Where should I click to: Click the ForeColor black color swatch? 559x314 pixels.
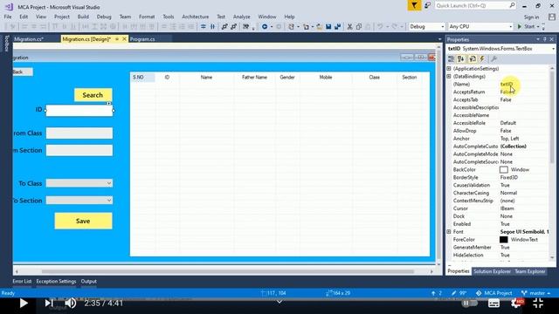click(x=504, y=240)
